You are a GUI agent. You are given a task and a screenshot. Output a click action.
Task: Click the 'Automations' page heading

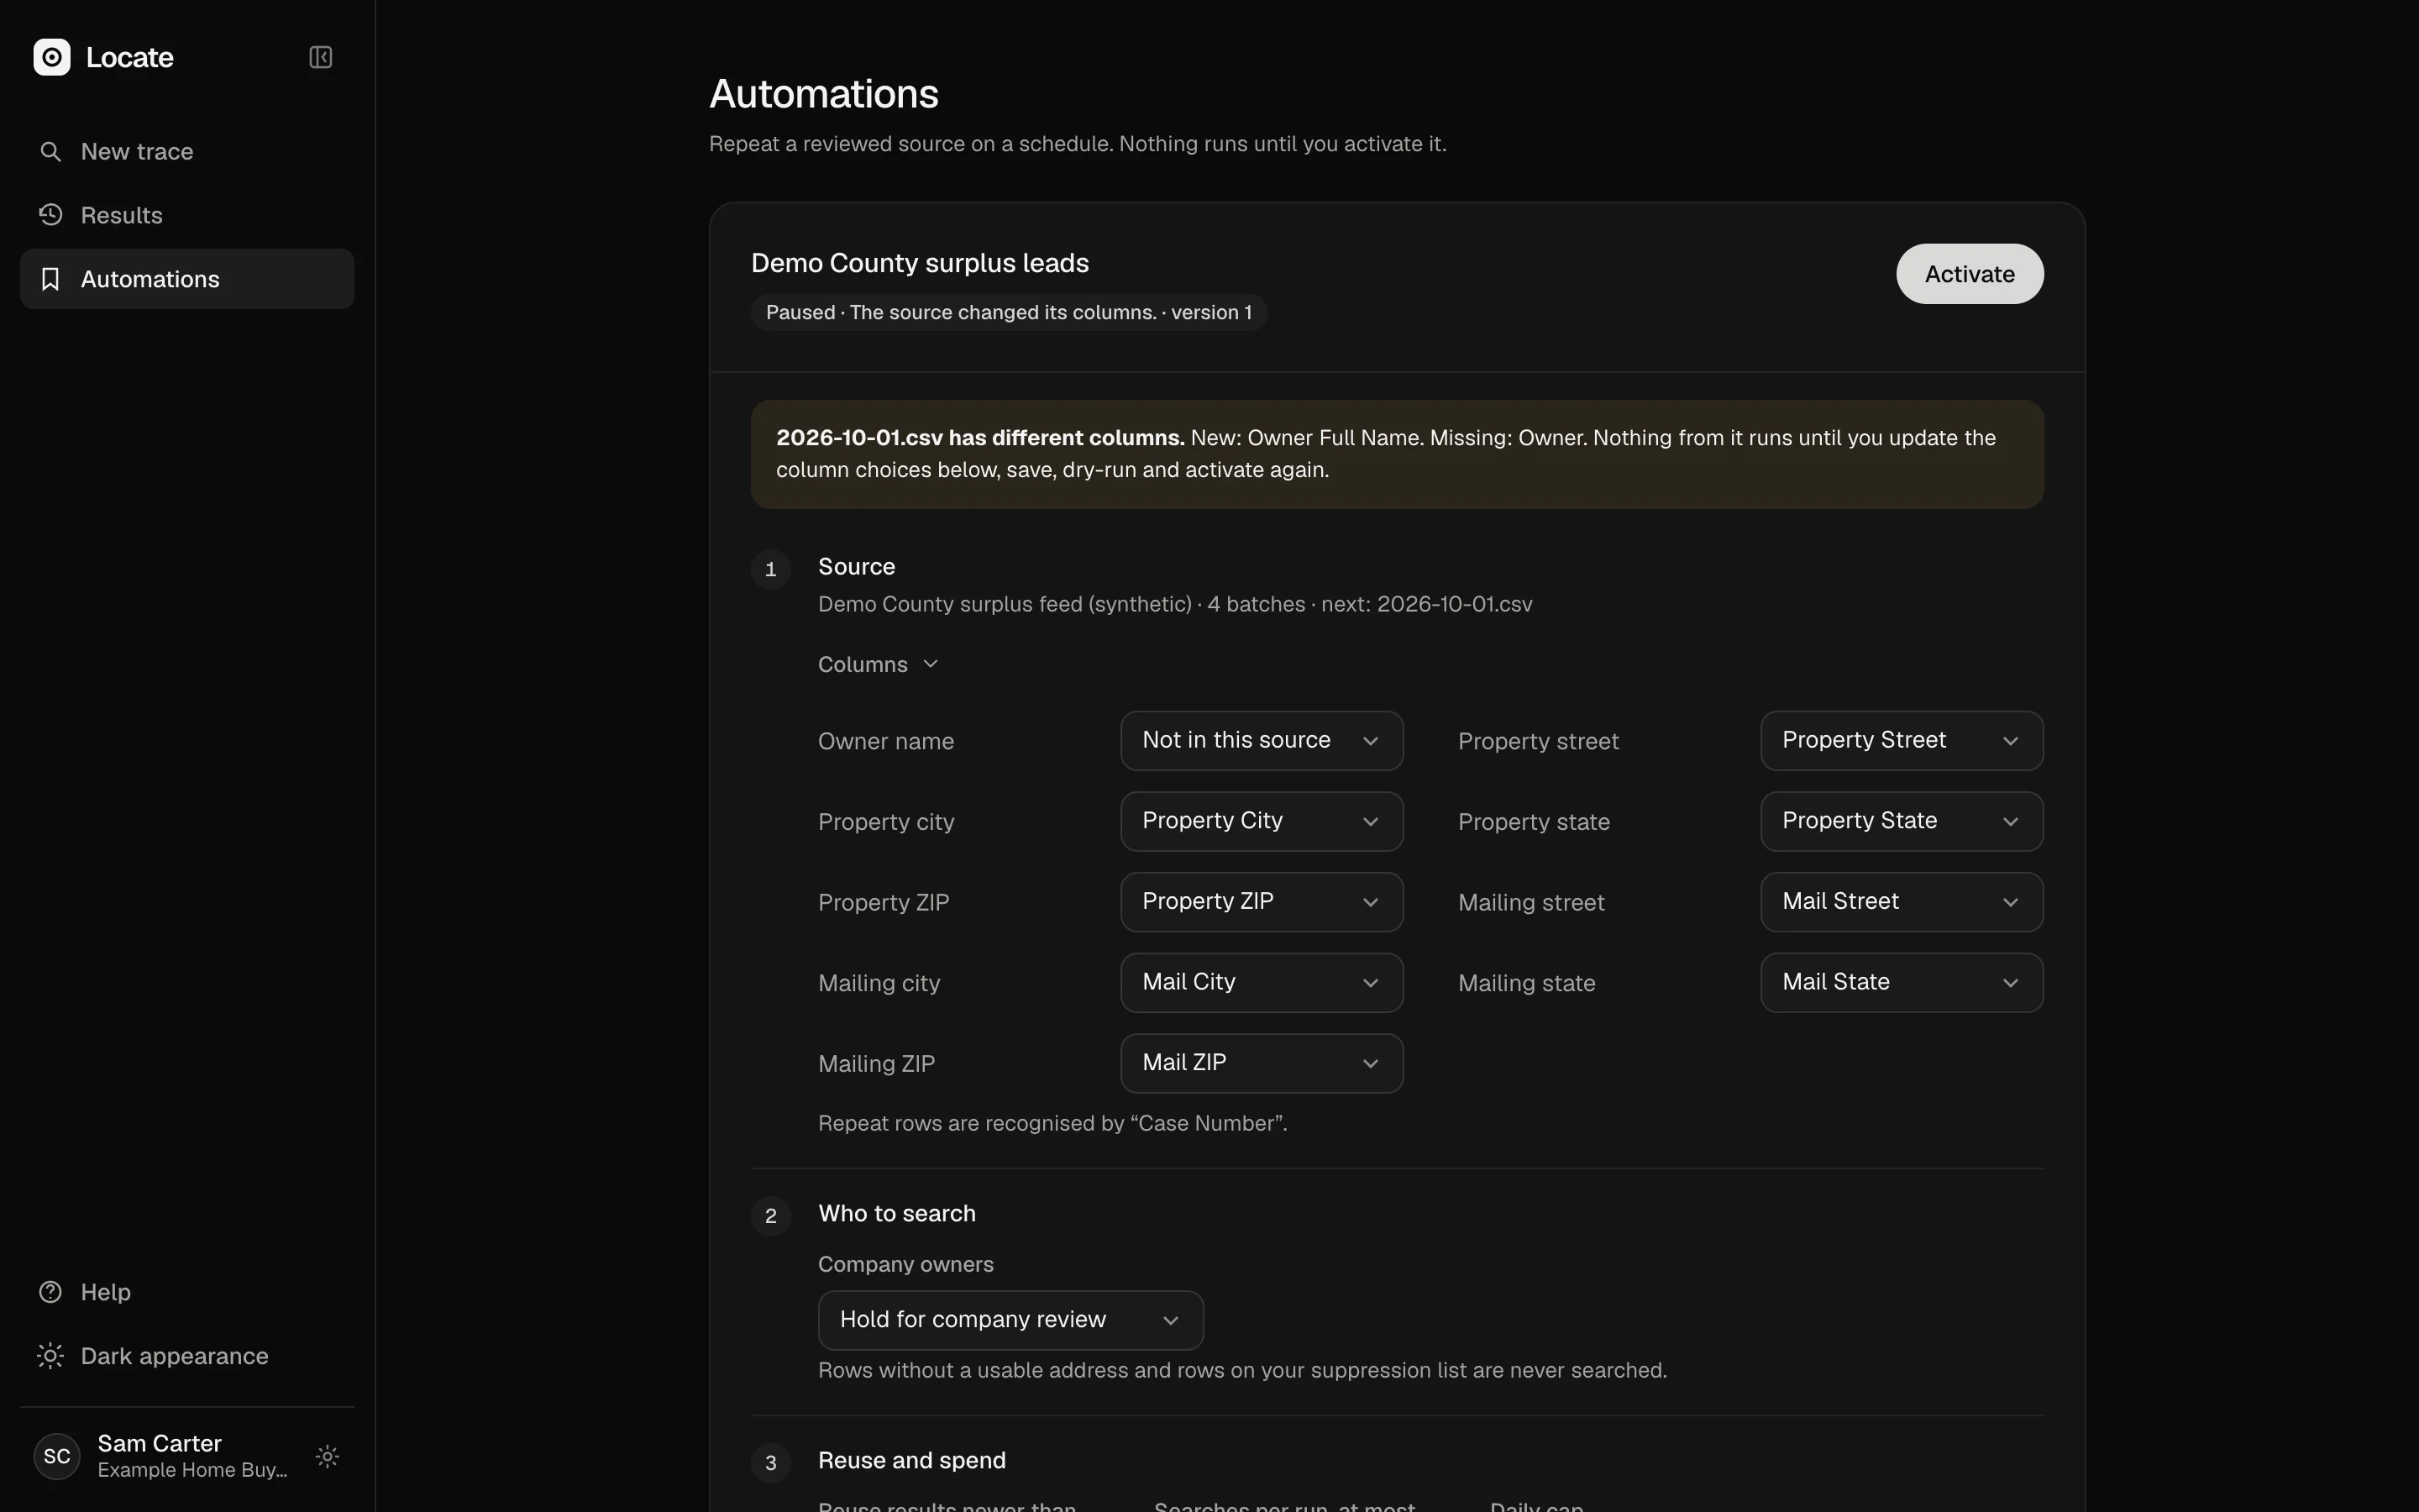click(824, 94)
